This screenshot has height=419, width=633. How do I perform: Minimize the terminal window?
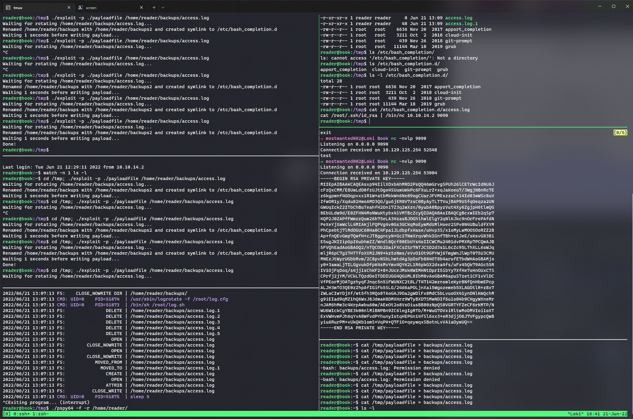(600, 6)
